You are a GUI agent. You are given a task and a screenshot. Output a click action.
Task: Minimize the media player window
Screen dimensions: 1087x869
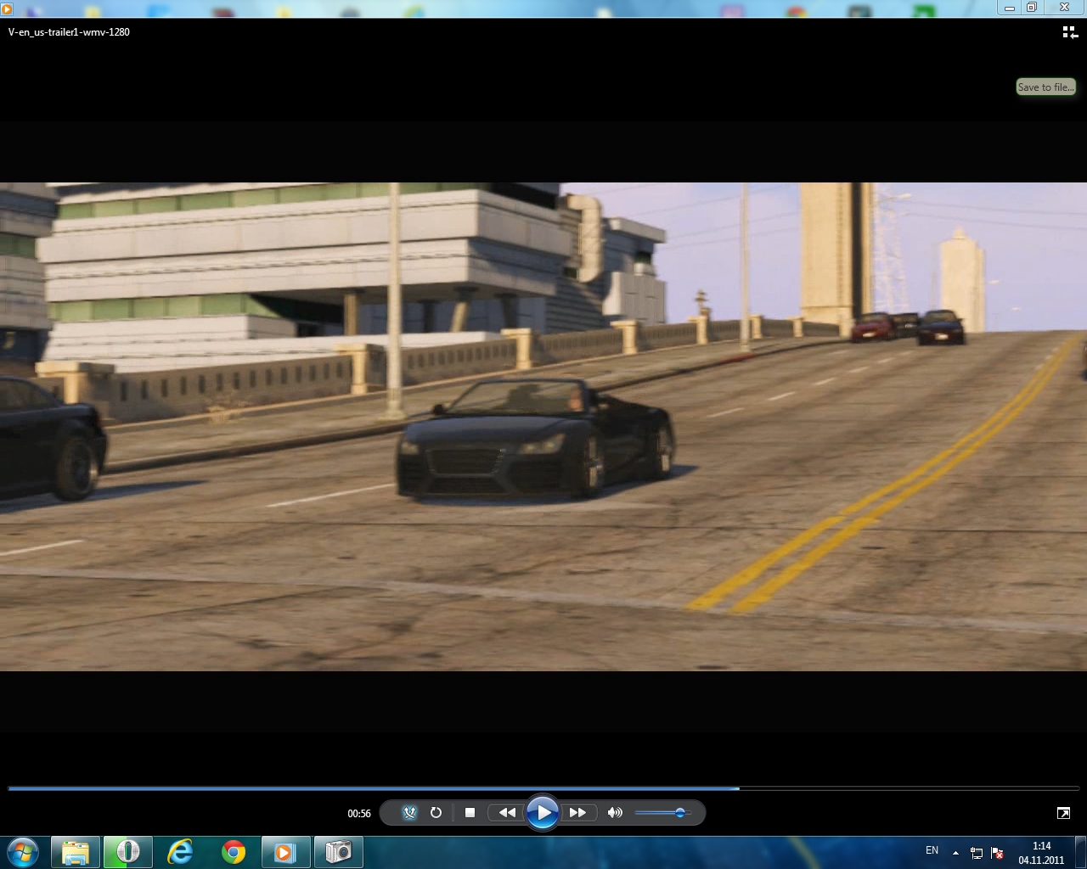(x=1009, y=8)
